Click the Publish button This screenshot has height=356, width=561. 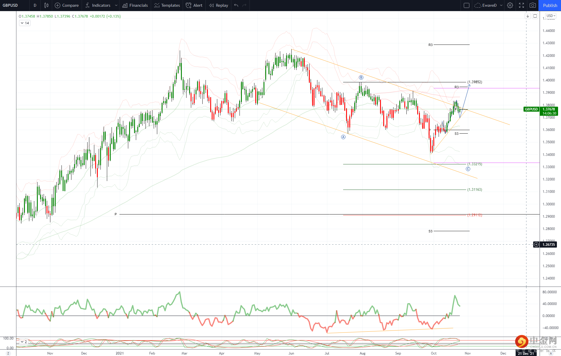click(x=550, y=5)
